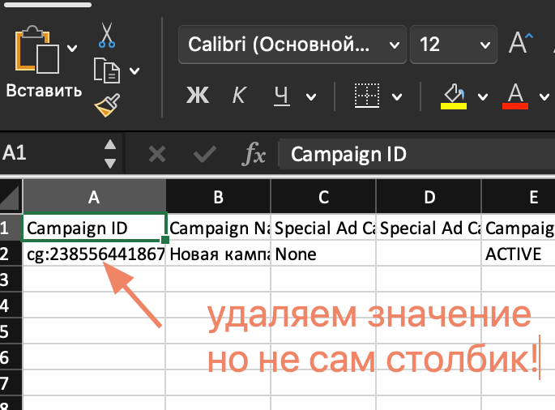Select column A header
This screenshot has width=555, height=410.
coord(94,197)
